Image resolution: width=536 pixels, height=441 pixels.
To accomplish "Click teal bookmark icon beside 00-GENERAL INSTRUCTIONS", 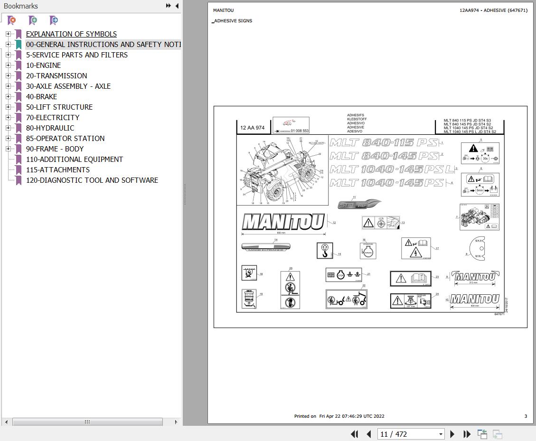I will tap(19, 45).
